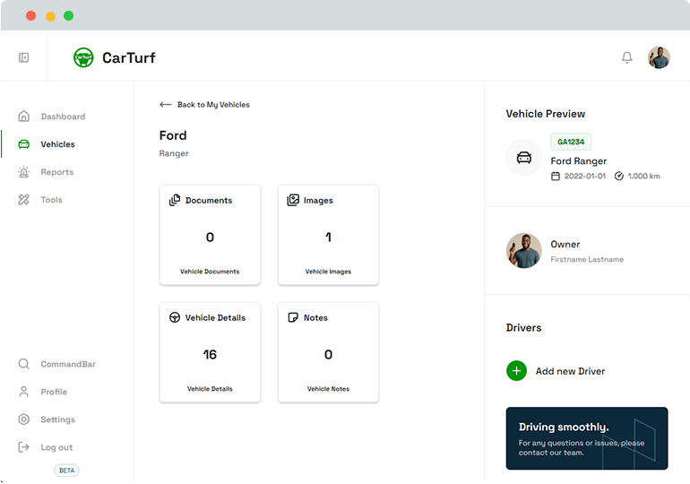Click the Notes sticky note icon

[x=293, y=317]
